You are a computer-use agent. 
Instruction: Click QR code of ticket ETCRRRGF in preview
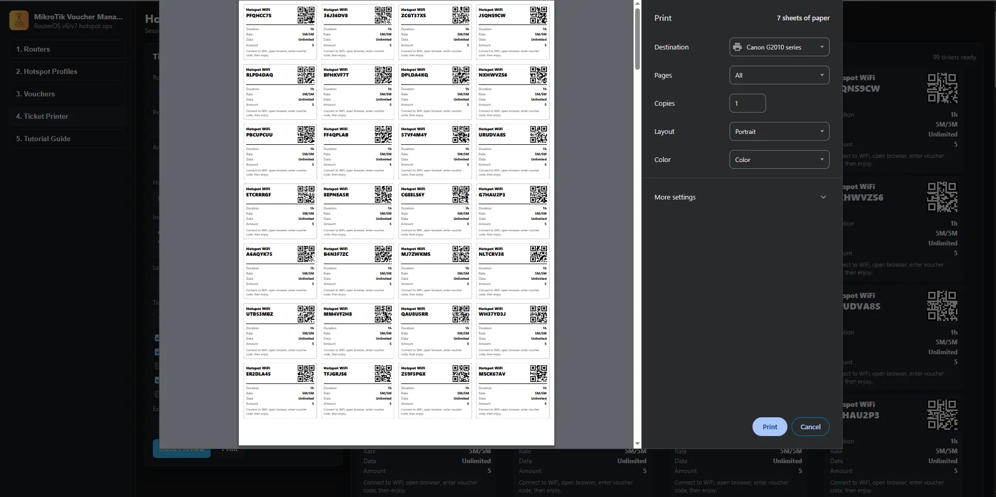[x=306, y=194]
